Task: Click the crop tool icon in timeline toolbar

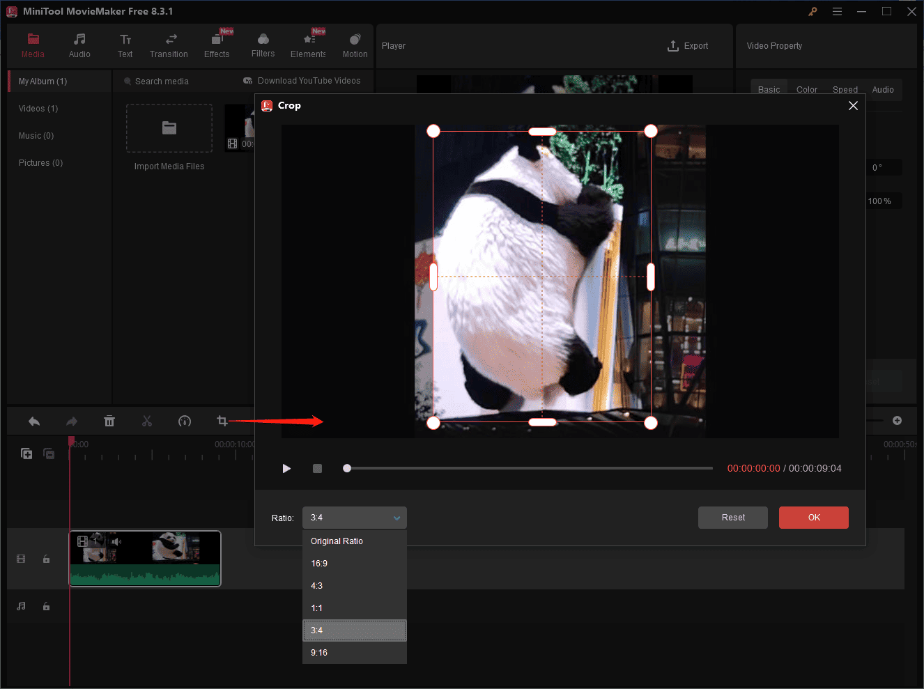Action: 222,421
